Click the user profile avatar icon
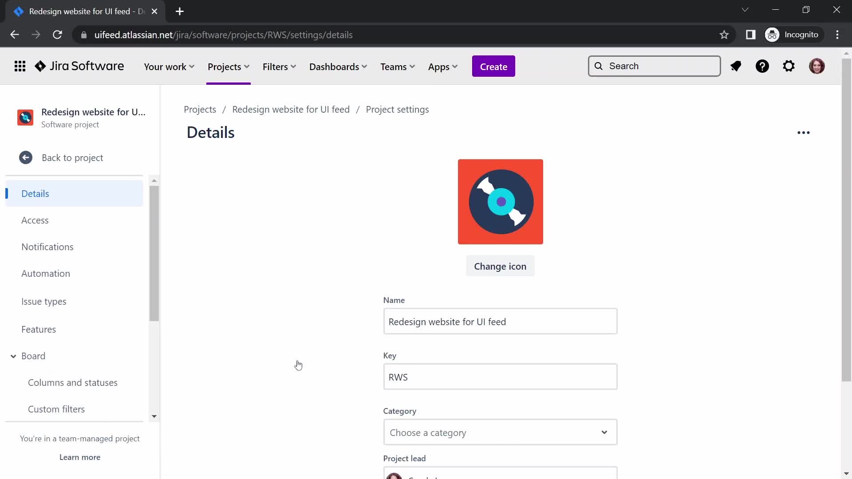 (817, 66)
